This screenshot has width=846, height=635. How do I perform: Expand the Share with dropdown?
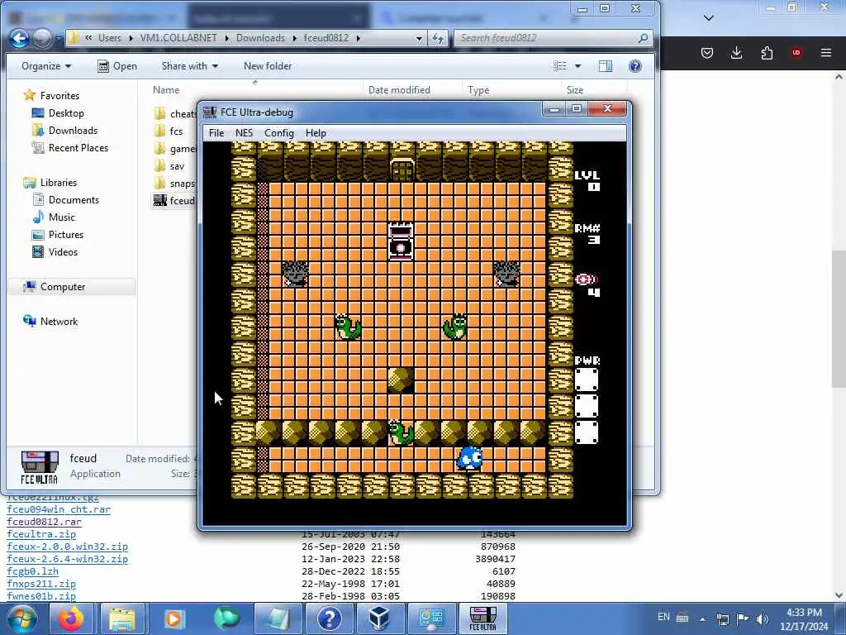coord(190,66)
